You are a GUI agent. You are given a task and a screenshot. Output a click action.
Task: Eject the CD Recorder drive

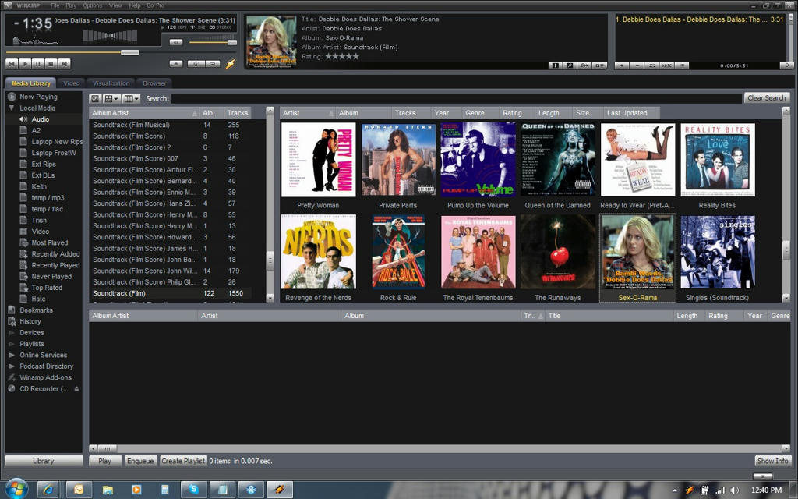[76, 388]
